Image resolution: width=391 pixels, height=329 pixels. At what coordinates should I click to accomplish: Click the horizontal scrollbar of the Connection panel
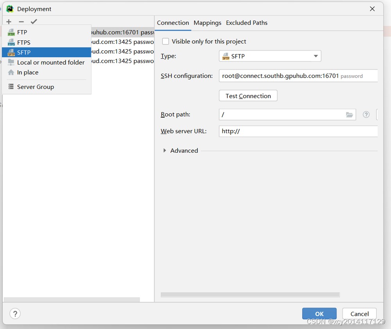(x=250, y=295)
